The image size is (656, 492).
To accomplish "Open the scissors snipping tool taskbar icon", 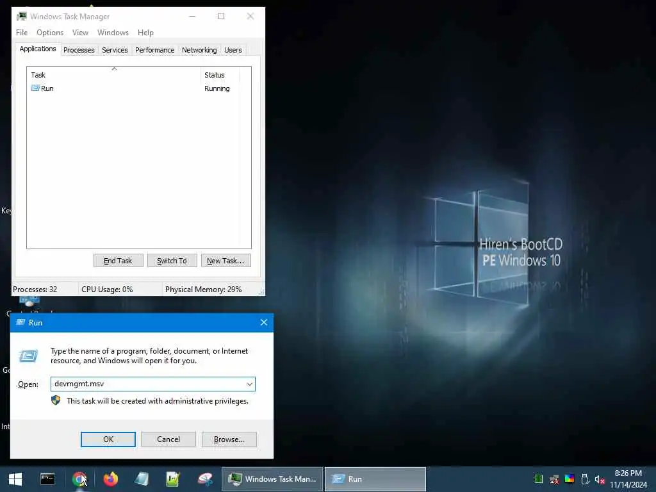I will click(205, 479).
